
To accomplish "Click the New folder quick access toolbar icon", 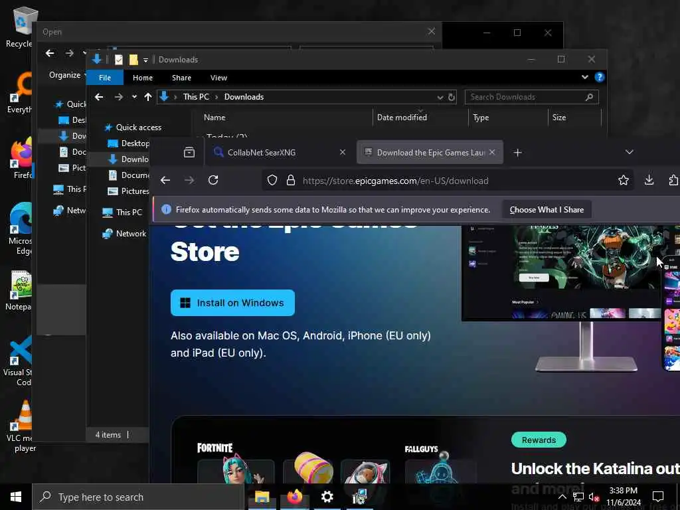I will tap(133, 59).
